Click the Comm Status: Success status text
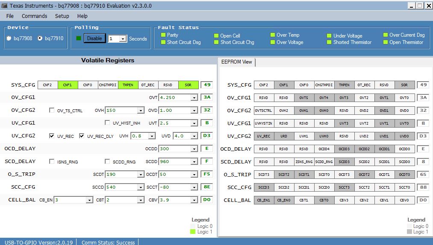The width and height of the screenshot is (433, 245). [x=108, y=242]
